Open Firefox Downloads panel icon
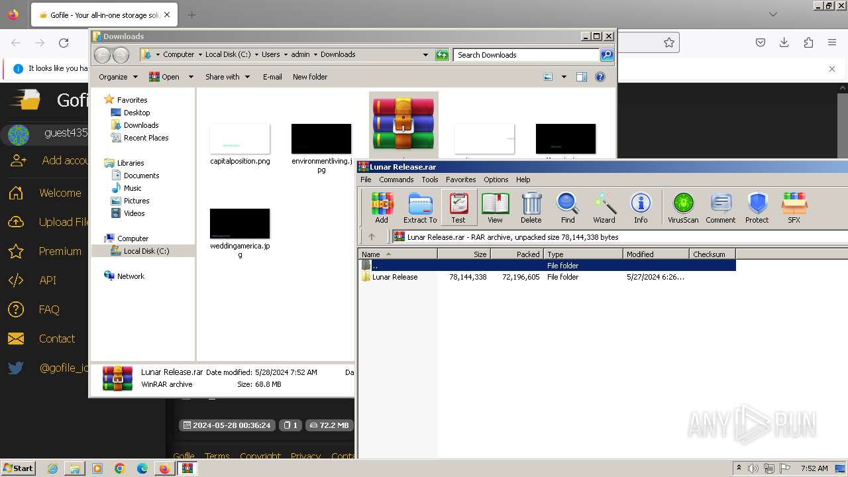 784,42
